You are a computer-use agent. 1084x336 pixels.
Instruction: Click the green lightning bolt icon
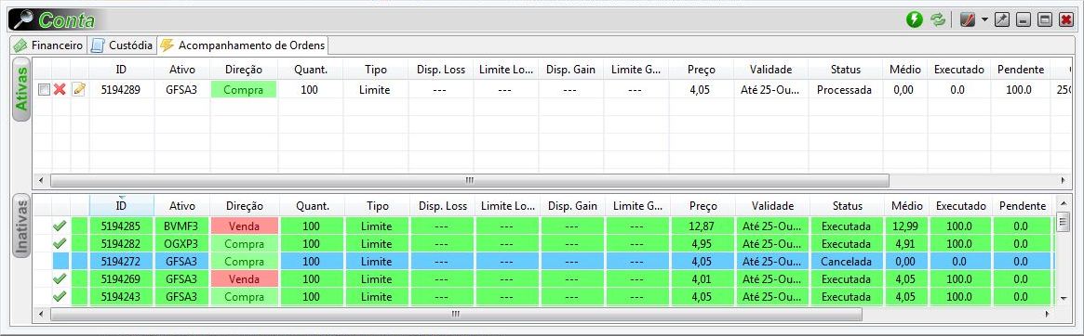(915, 19)
